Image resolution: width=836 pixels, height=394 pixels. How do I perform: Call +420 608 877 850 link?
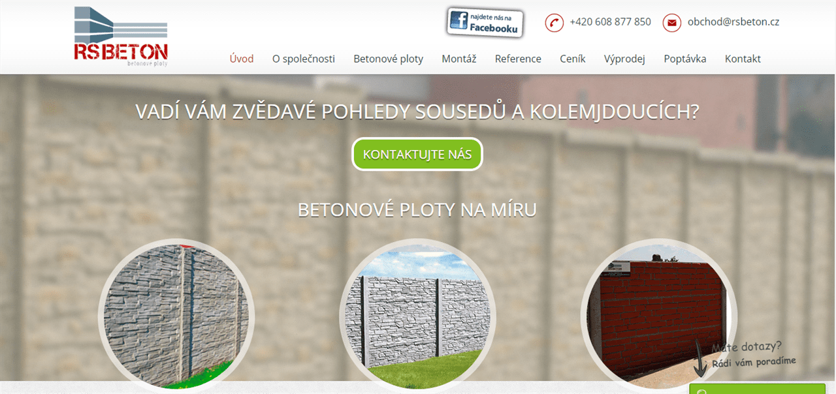(610, 22)
